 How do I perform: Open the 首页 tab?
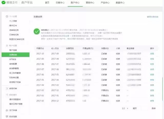pos(47,3)
